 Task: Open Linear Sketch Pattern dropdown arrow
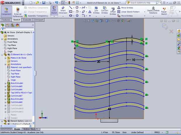(x=145, y=12)
